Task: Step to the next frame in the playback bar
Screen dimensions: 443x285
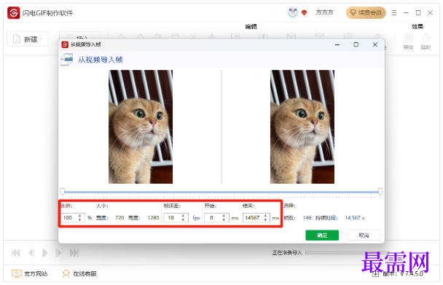Action: 58,253
